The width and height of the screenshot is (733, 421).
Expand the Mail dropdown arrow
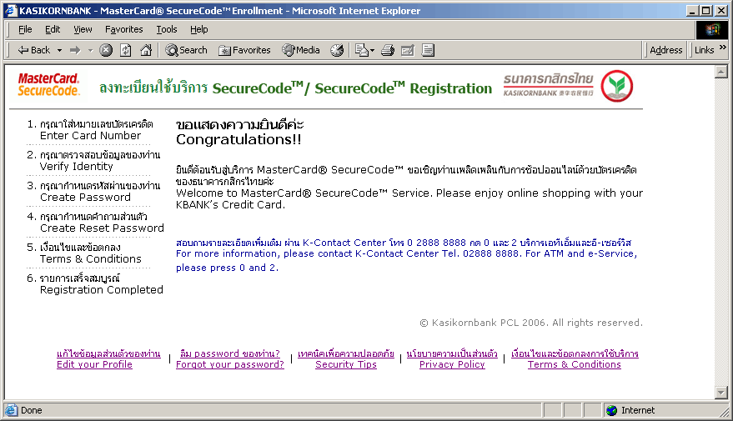372,50
